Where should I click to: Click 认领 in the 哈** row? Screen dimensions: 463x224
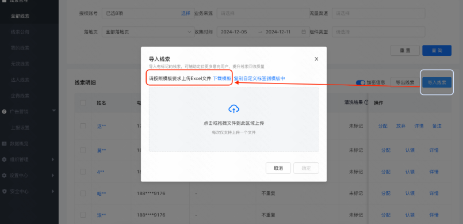coord(410,193)
